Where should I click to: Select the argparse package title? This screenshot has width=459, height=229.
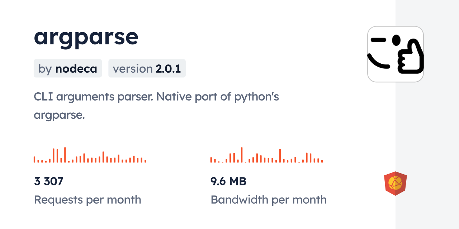click(86, 36)
